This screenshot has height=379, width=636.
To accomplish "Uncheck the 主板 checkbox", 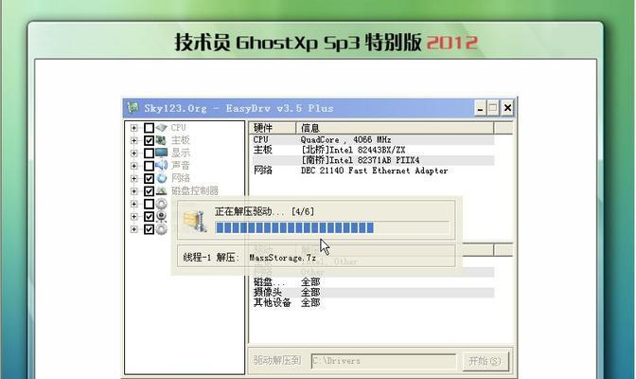I will coord(149,140).
